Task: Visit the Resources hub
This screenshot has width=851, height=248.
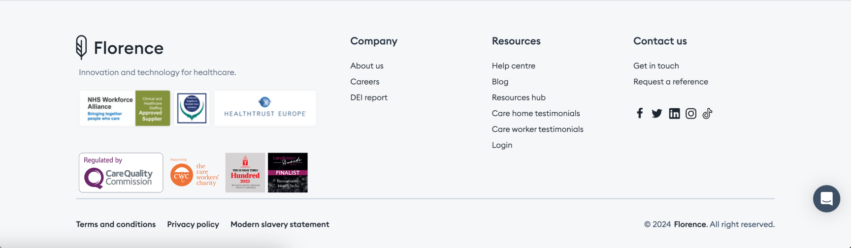Action: click(x=519, y=97)
